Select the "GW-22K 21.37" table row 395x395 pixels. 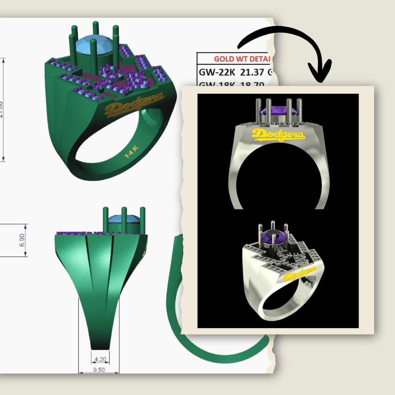click(x=235, y=72)
